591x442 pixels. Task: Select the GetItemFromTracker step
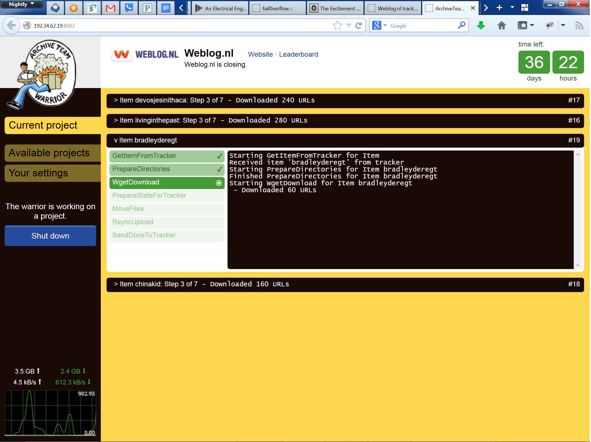coord(167,156)
